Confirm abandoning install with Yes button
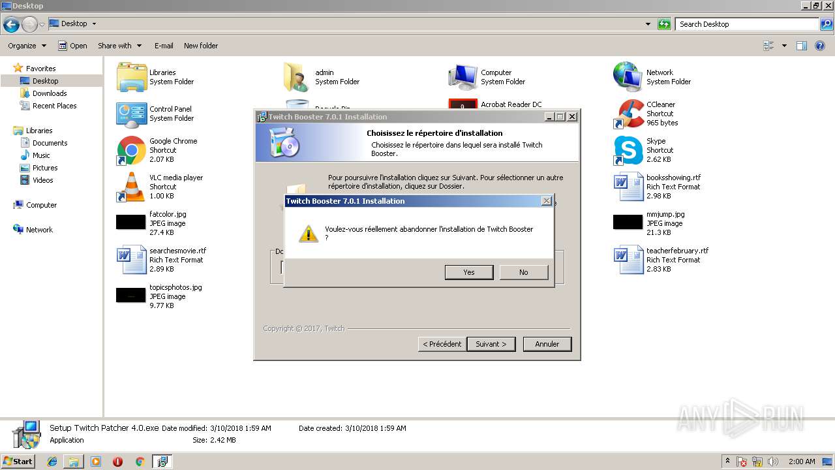Screen dimensions: 835x470 coord(468,272)
